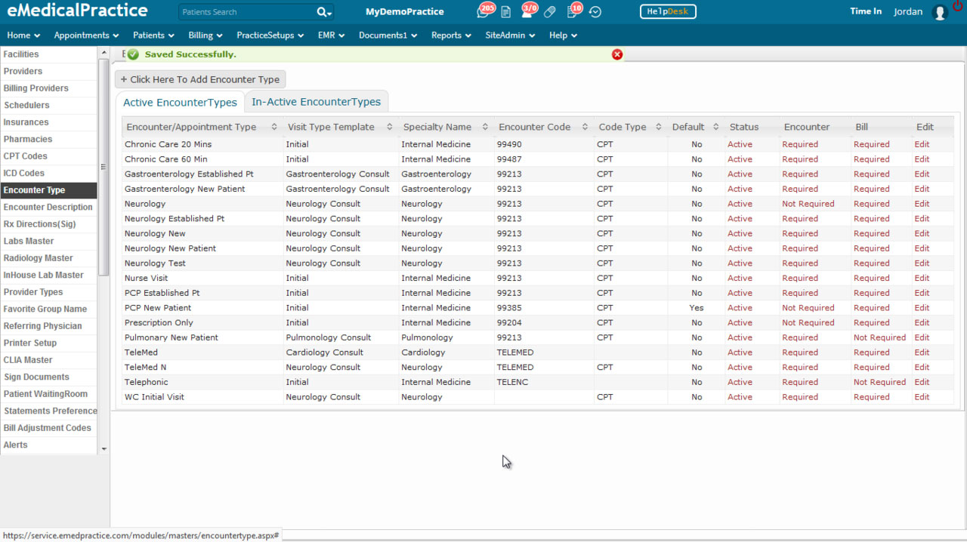Viewport: 967px width, 542px height.
Task: Open the Patients dropdown menu
Action: 154,35
